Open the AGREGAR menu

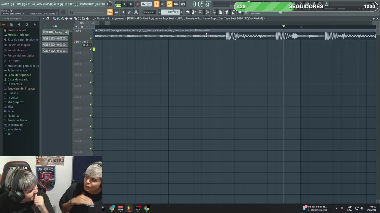(x=33, y=4)
